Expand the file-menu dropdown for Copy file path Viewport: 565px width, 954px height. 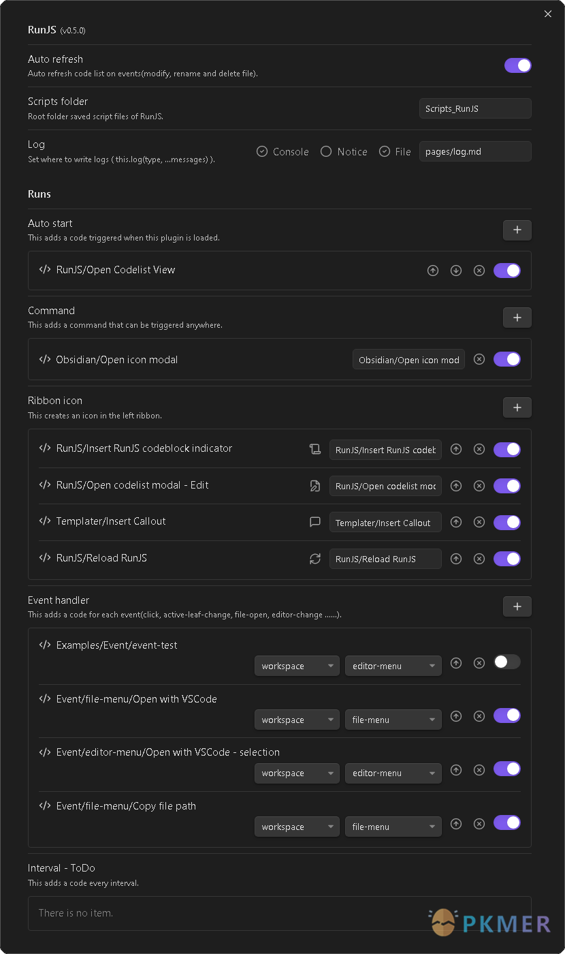click(393, 827)
